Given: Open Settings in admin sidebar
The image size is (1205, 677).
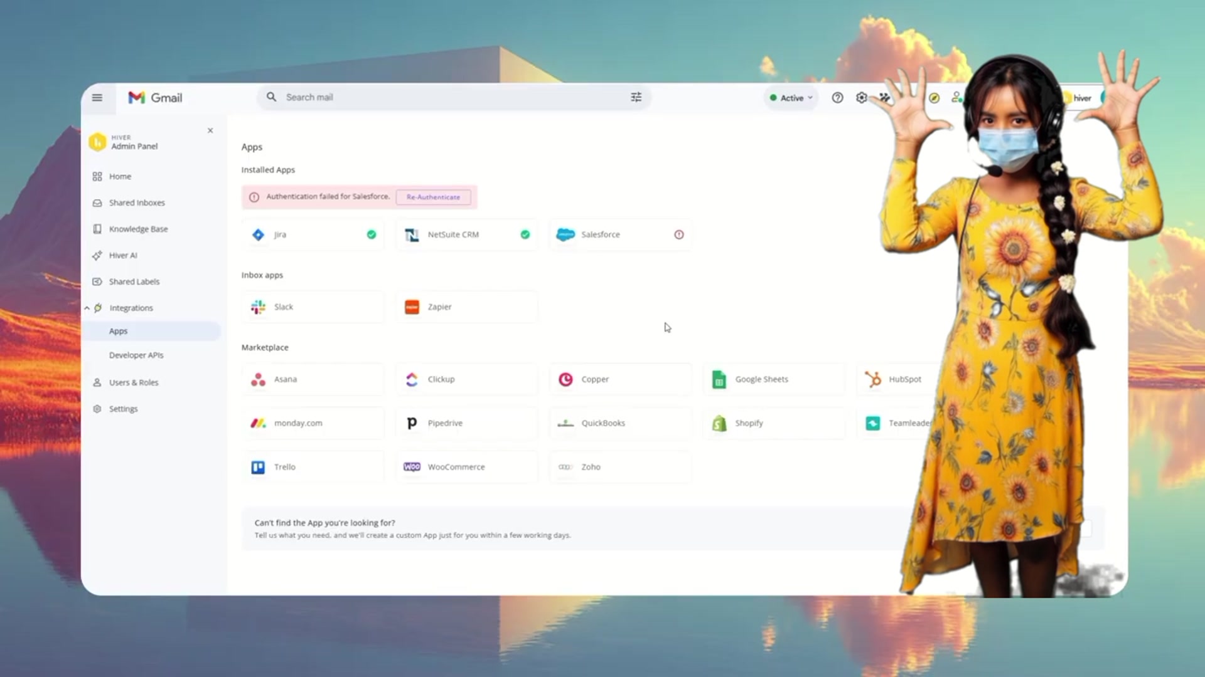Looking at the screenshot, I should coord(123,409).
